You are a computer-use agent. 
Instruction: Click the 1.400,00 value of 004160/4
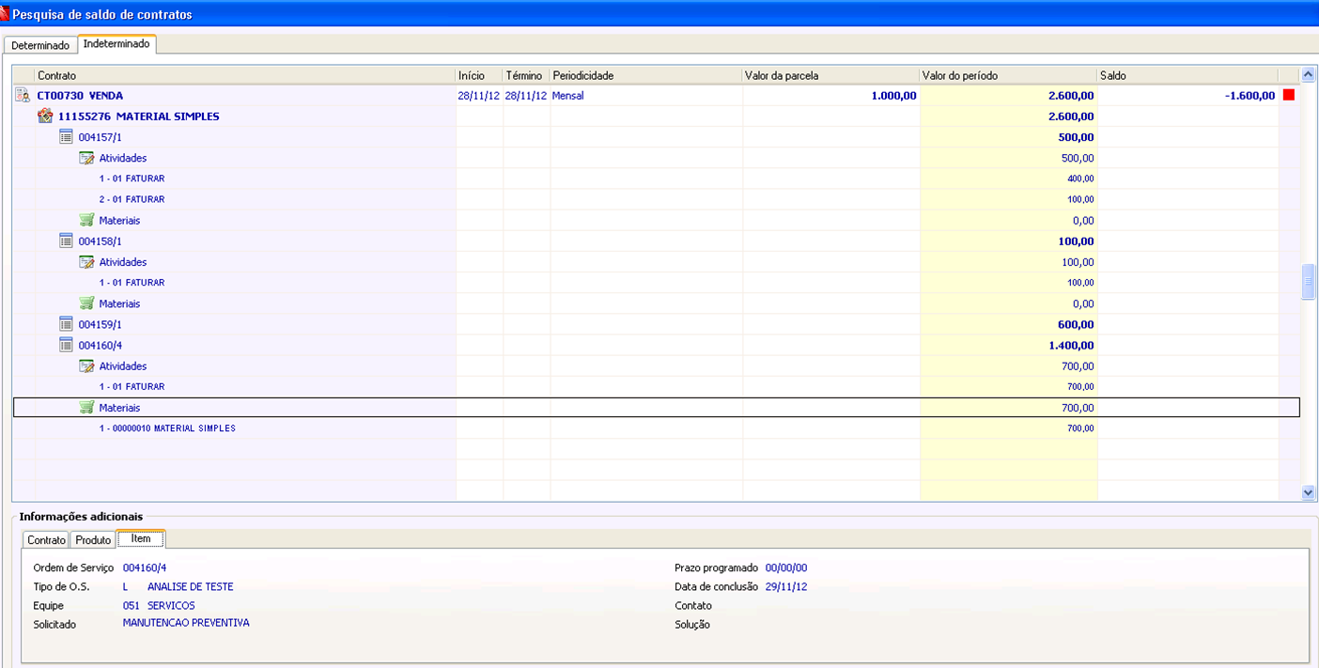point(1069,346)
